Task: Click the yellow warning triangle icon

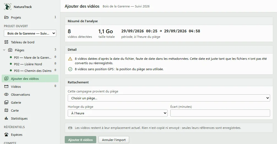Action: 70,59
